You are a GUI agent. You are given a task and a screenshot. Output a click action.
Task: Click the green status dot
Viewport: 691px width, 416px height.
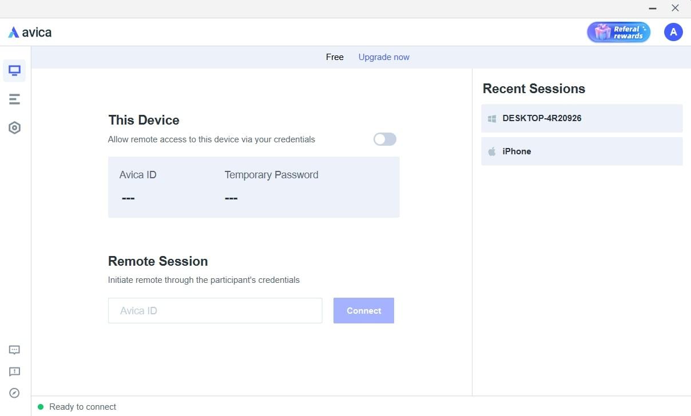pos(41,407)
